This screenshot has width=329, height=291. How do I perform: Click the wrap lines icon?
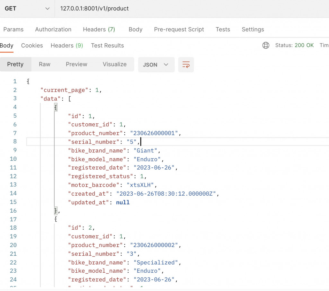click(186, 65)
